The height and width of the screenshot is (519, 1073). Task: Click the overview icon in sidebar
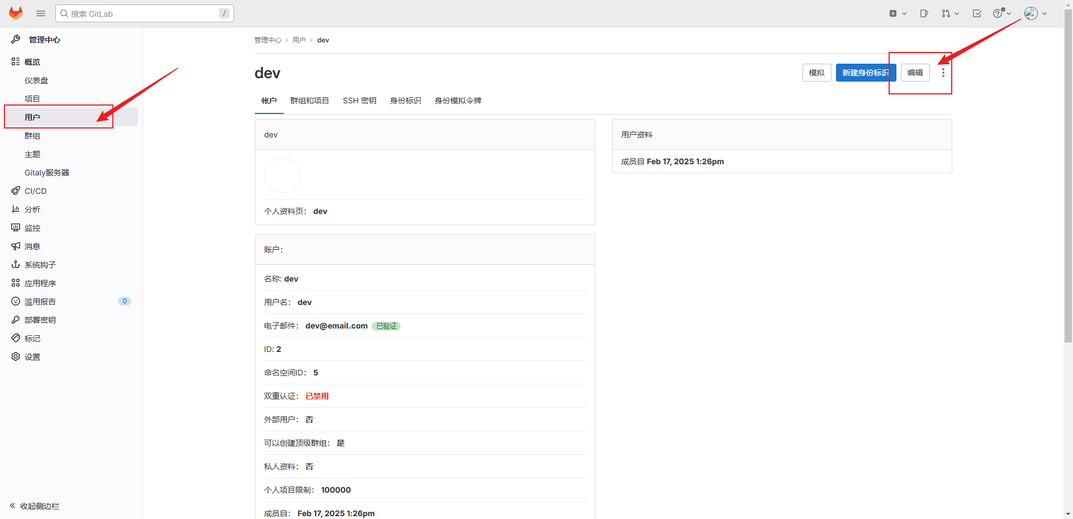click(16, 61)
